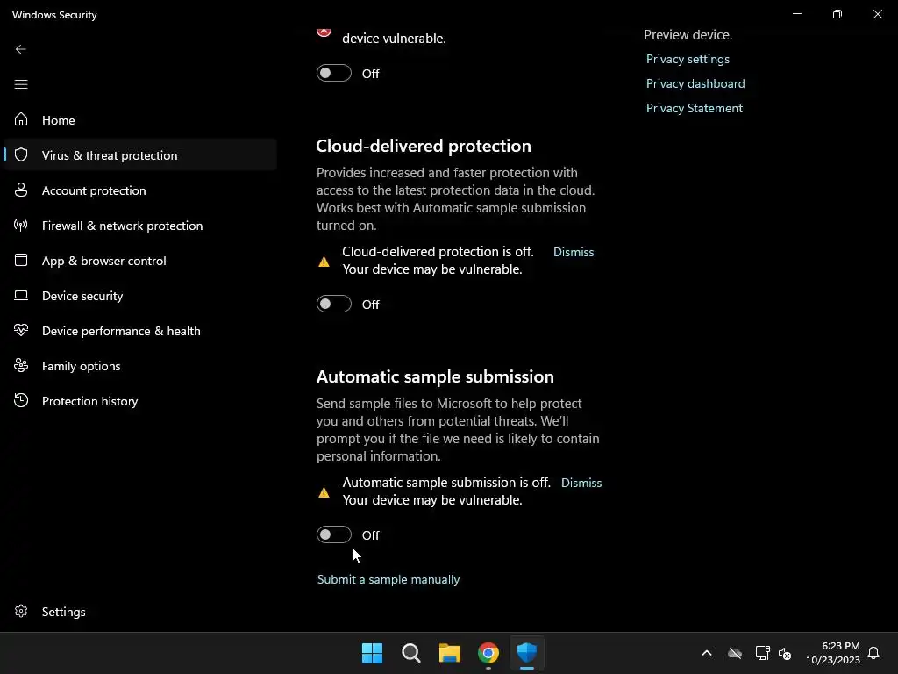Viewport: 898px width, 674px height.
Task: Open Family options section
Action: point(140,366)
